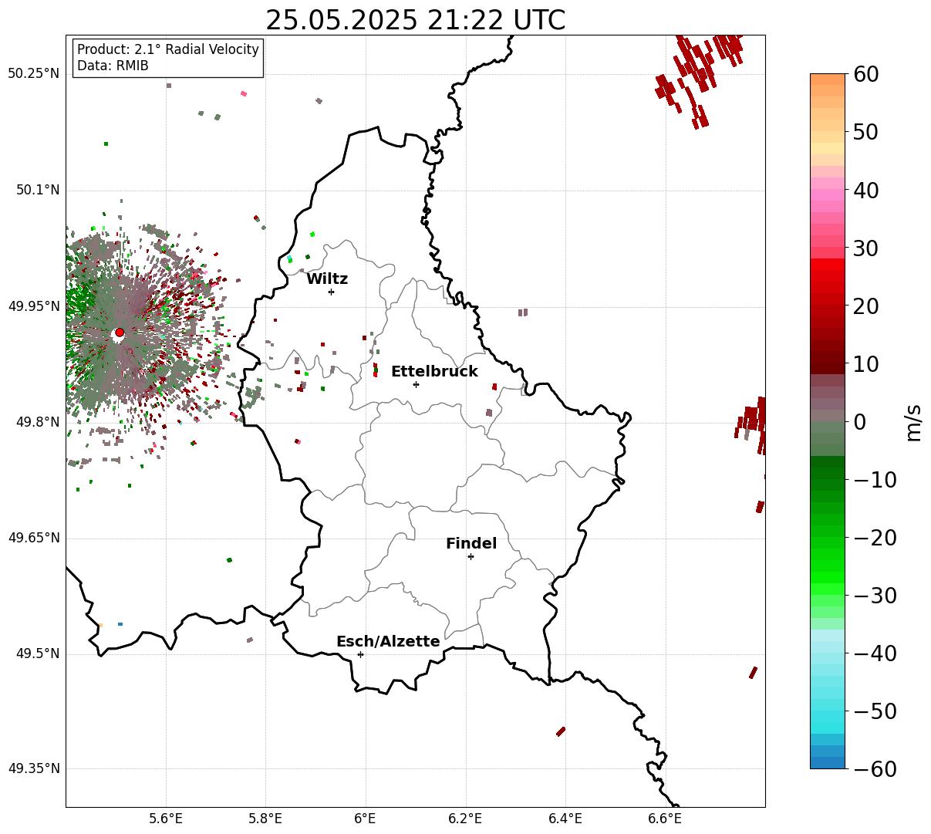Viewport: 931px width, 834px height.
Task: Click the 6.2°E longitude label
Action: point(466,819)
